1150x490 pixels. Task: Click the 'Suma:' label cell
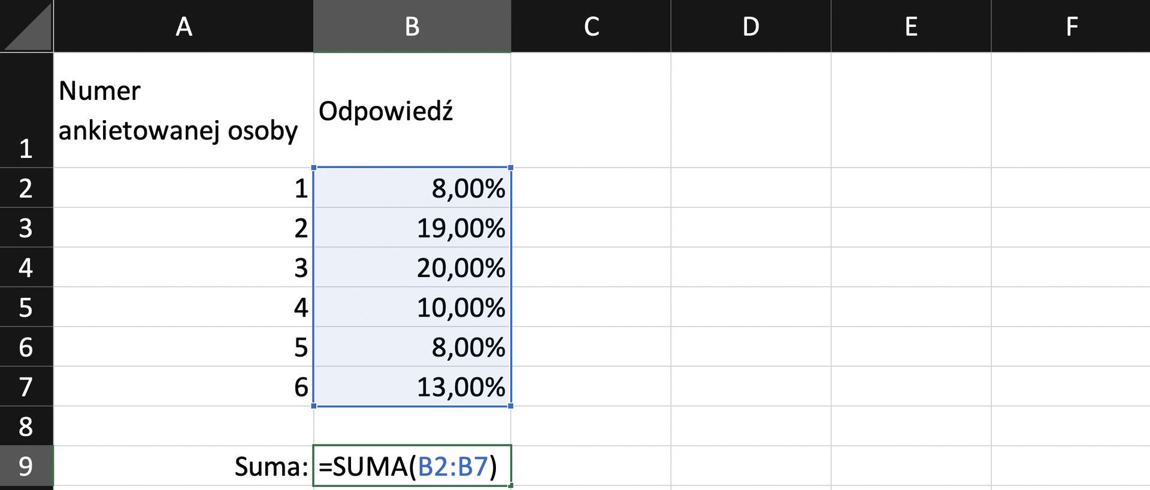pyautogui.click(x=183, y=466)
